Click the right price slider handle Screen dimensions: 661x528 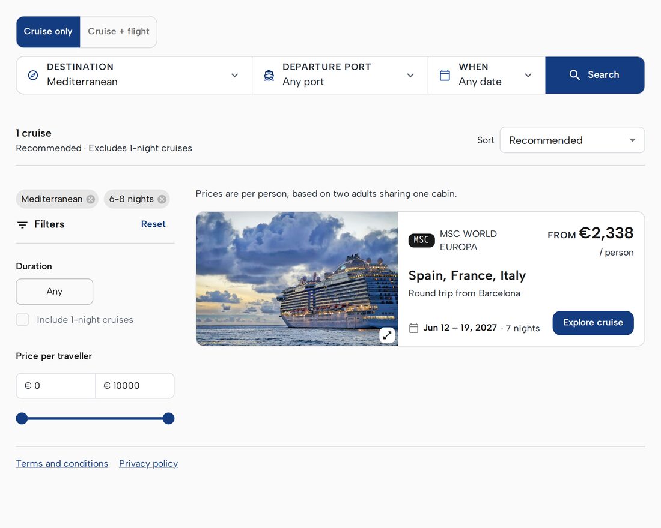(169, 419)
